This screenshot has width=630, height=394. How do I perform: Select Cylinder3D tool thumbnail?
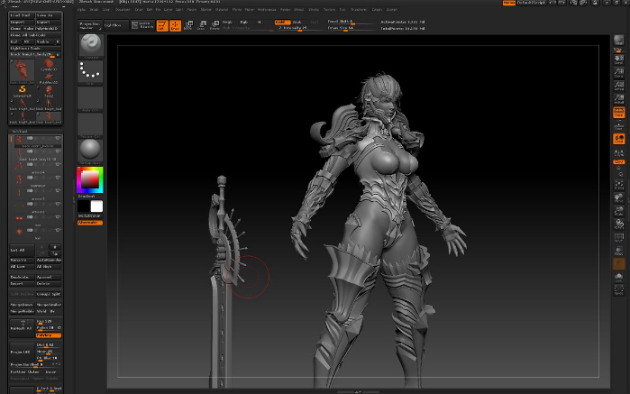(49, 65)
